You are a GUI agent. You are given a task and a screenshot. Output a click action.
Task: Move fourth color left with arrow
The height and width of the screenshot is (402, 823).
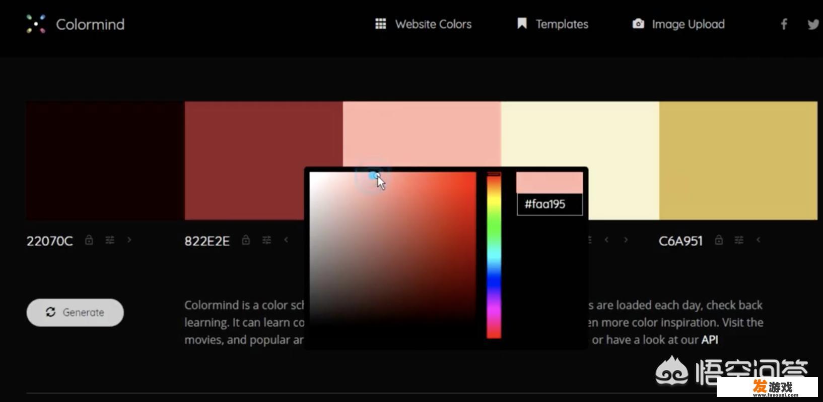pyautogui.click(x=606, y=240)
